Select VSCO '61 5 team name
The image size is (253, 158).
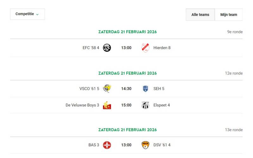(89, 89)
